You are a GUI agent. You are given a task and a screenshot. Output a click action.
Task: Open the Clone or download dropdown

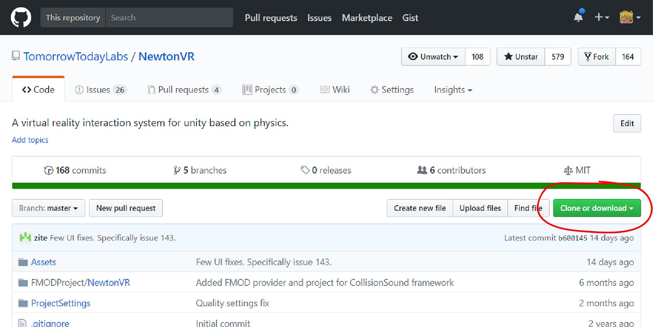click(597, 208)
